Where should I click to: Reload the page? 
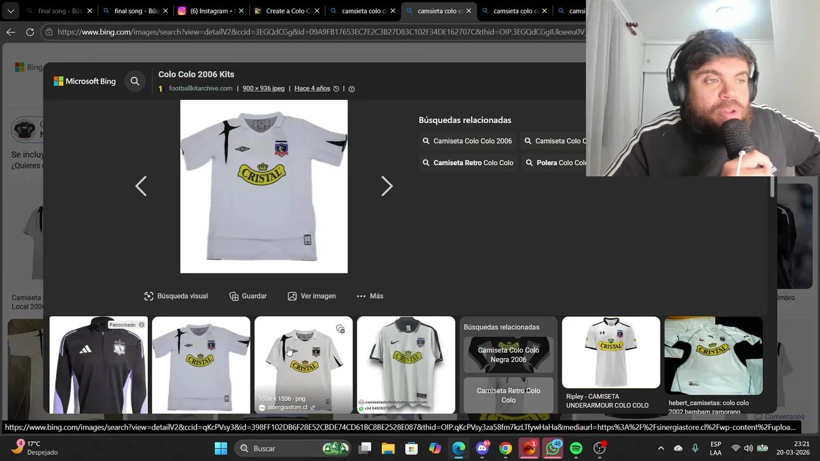[30, 31]
